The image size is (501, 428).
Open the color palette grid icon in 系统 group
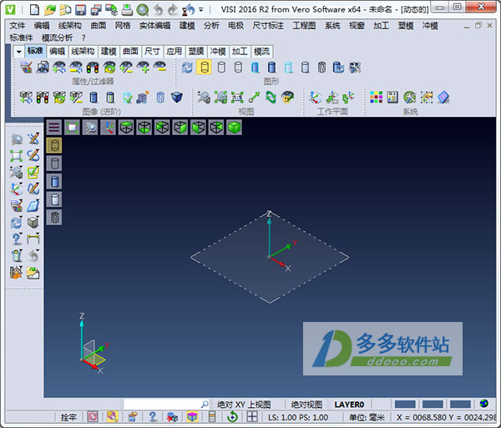(x=376, y=97)
